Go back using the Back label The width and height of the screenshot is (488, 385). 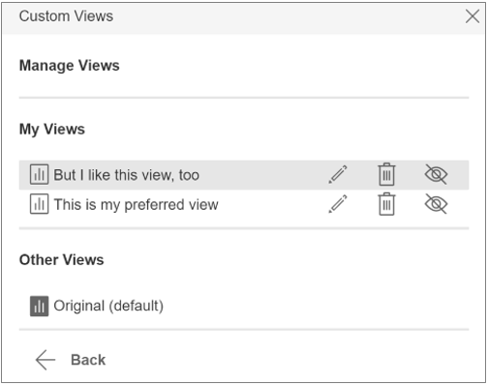point(88,360)
